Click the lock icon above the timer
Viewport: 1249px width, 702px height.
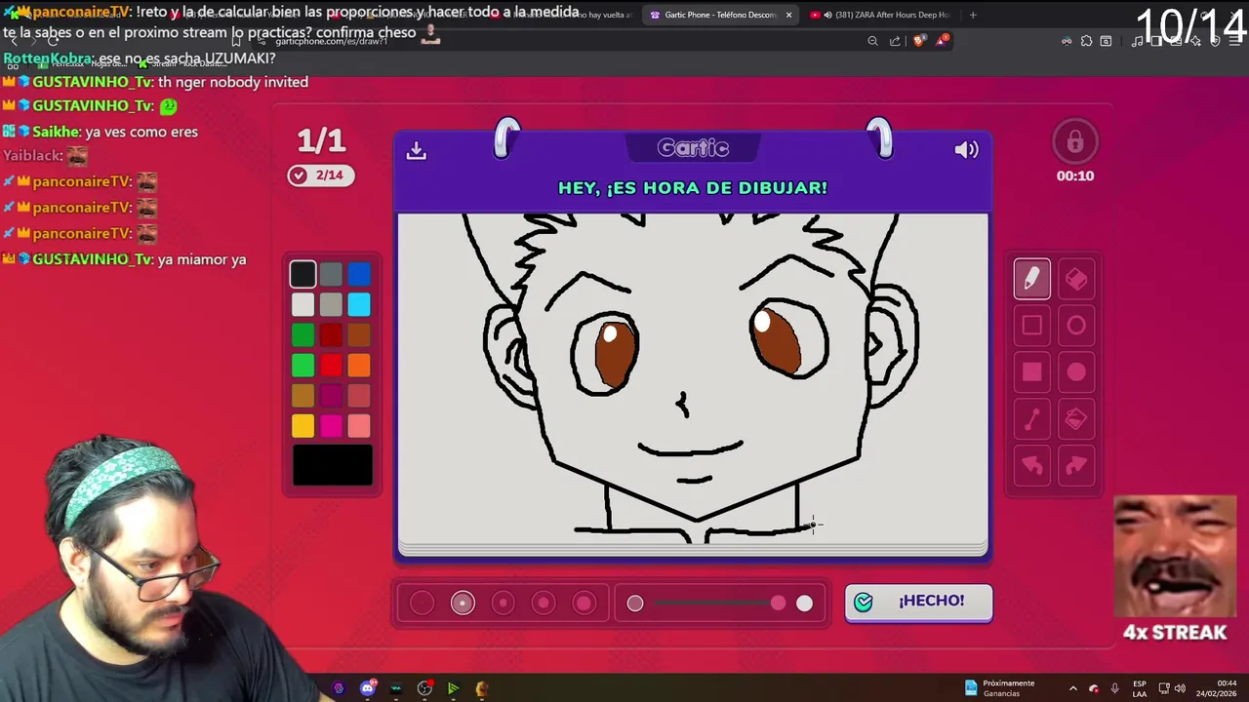1075,142
